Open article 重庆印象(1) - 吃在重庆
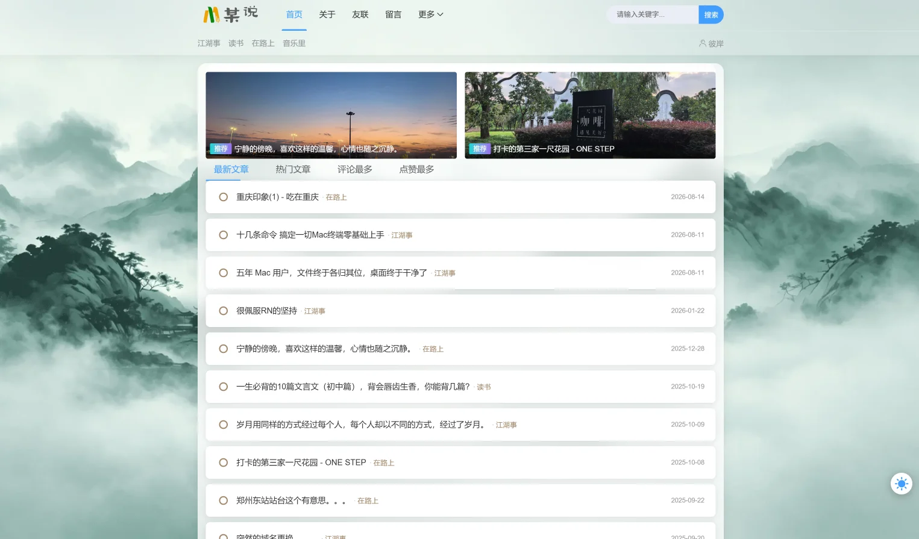 click(278, 197)
